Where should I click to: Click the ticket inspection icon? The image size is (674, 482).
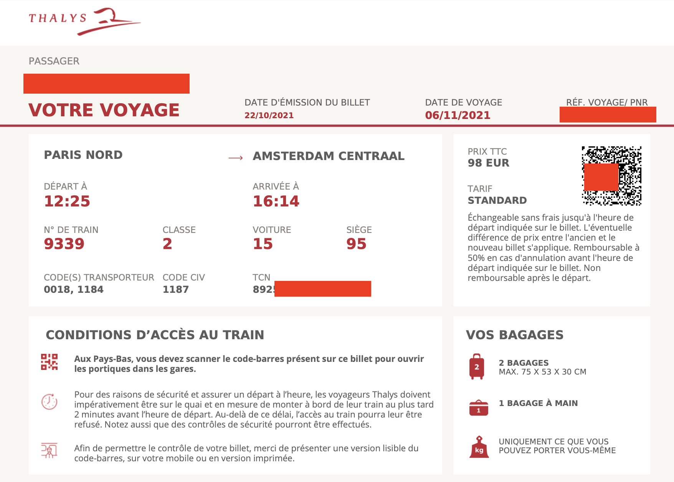click(50, 451)
